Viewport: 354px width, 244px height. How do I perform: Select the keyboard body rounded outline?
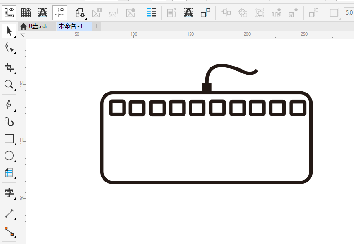[206, 182]
